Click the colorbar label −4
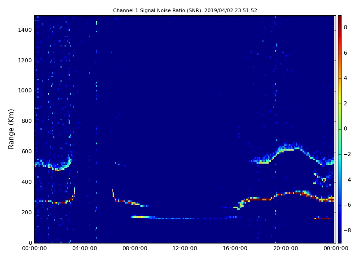359x269 pixels. coord(347,180)
